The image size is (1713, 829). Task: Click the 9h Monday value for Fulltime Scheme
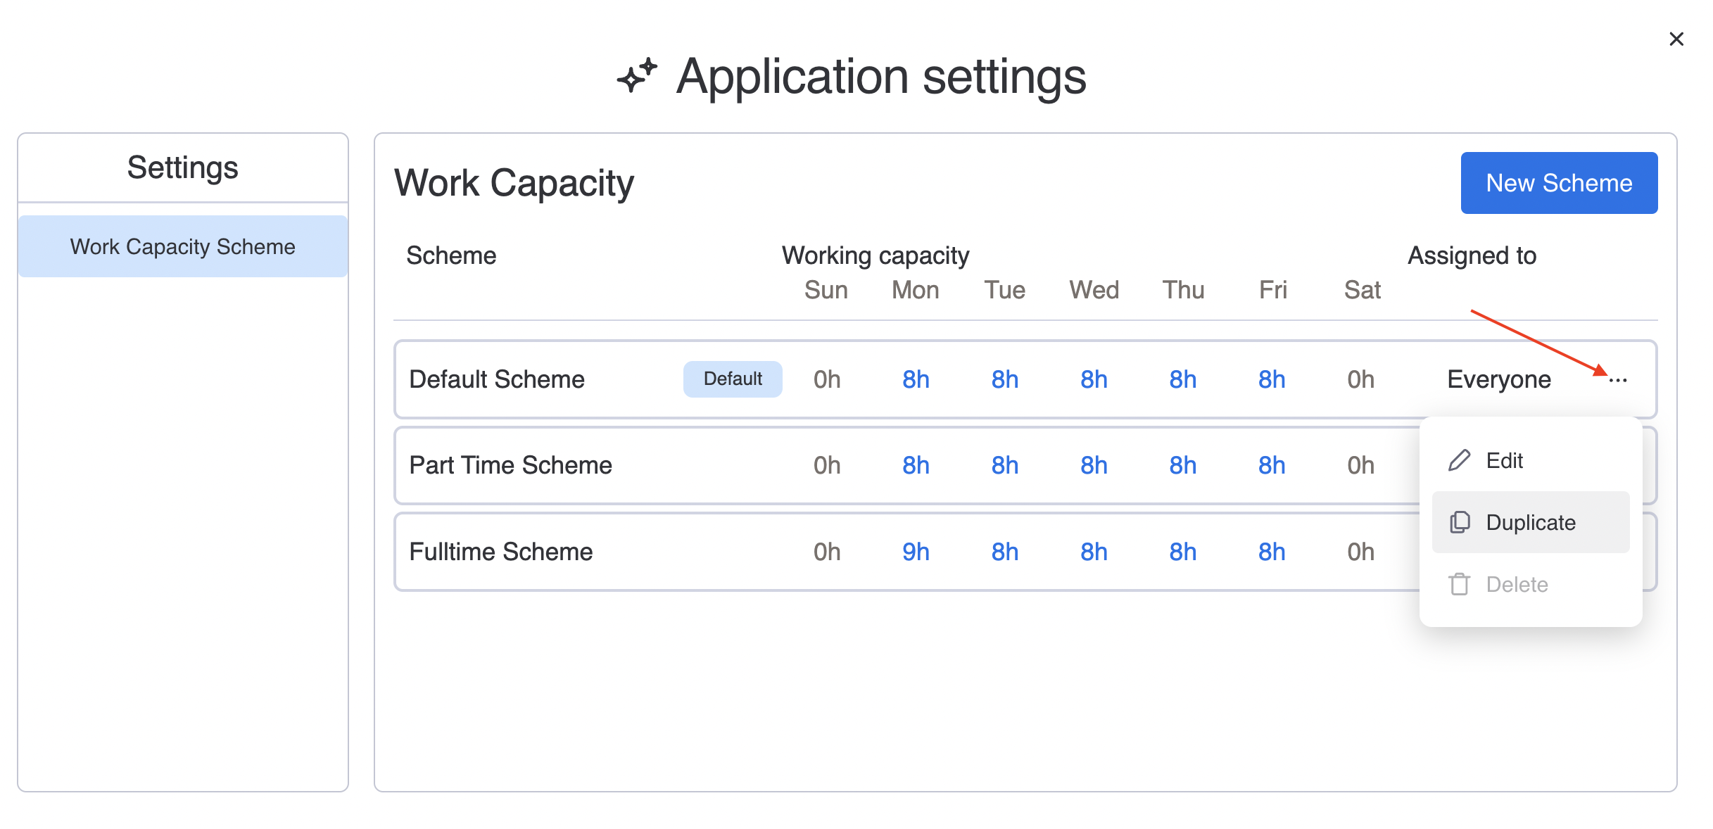click(915, 552)
